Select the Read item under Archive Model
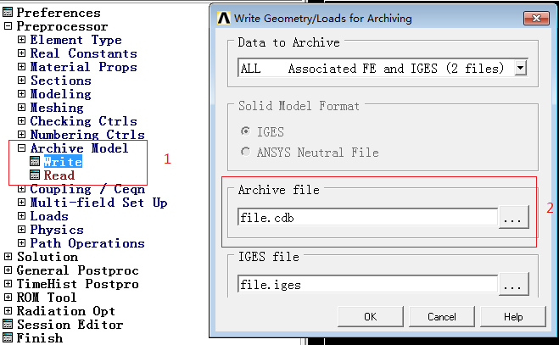 [x=59, y=175]
